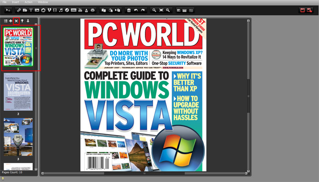Select page 3 thumbnail with binoculars
Screen dimensions: 319x182
pyautogui.click(x=18, y=137)
